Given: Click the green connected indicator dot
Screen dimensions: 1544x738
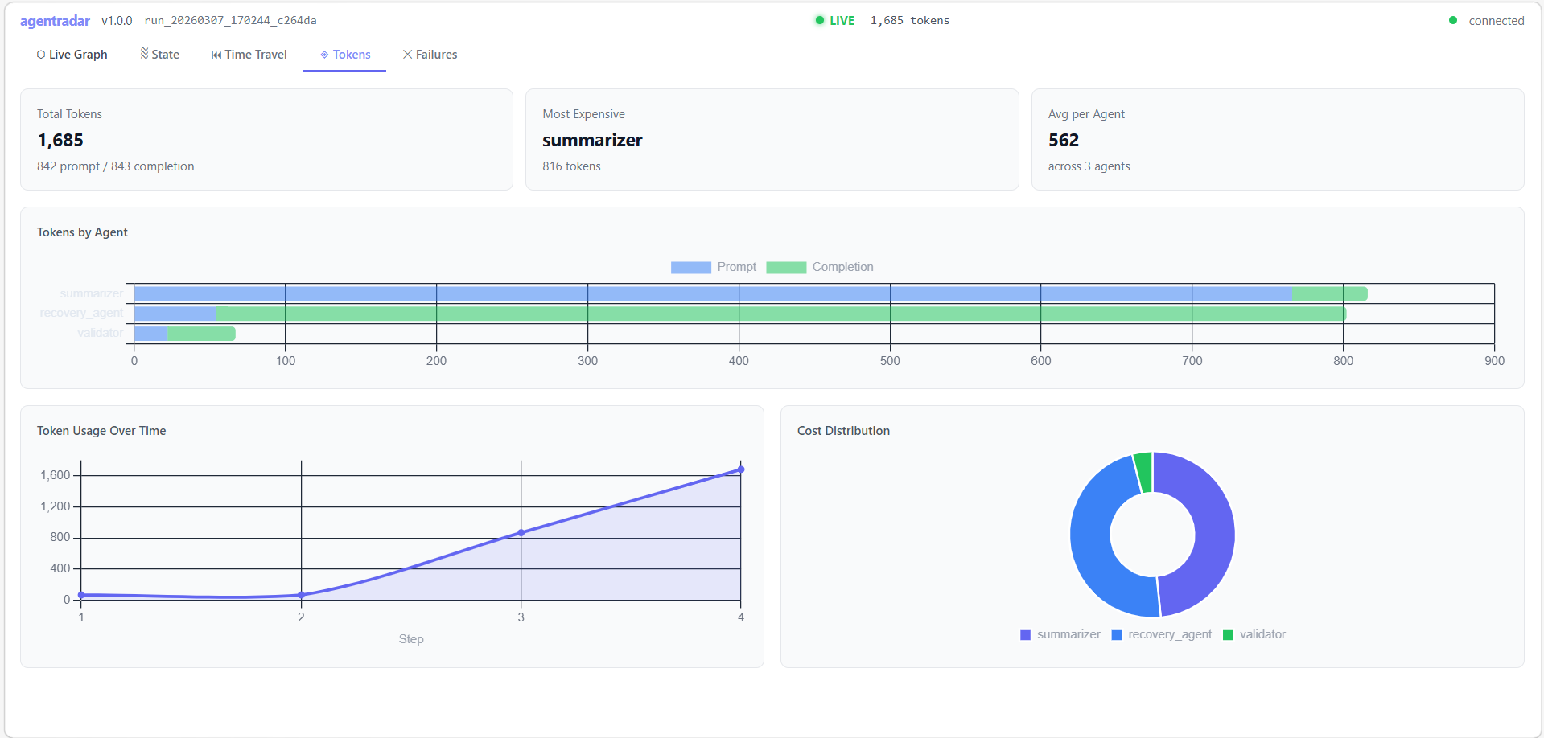Looking at the screenshot, I should [x=1453, y=20].
